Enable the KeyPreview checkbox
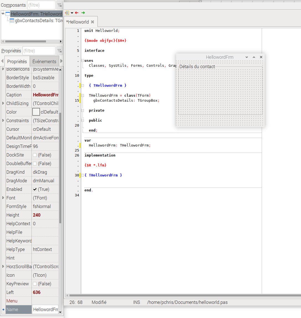 click(x=35, y=284)
